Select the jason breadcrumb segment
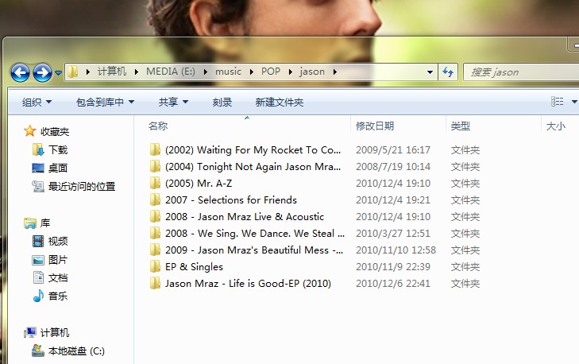The height and width of the screenshot is (364, 579). click(x=312, y=72)
